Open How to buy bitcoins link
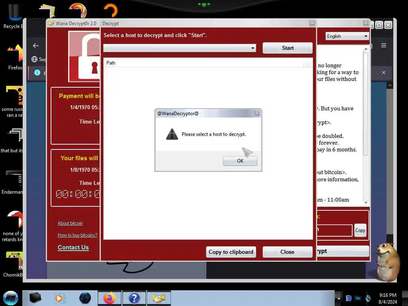Screen dimensions: 408x306 pos(77,235)
